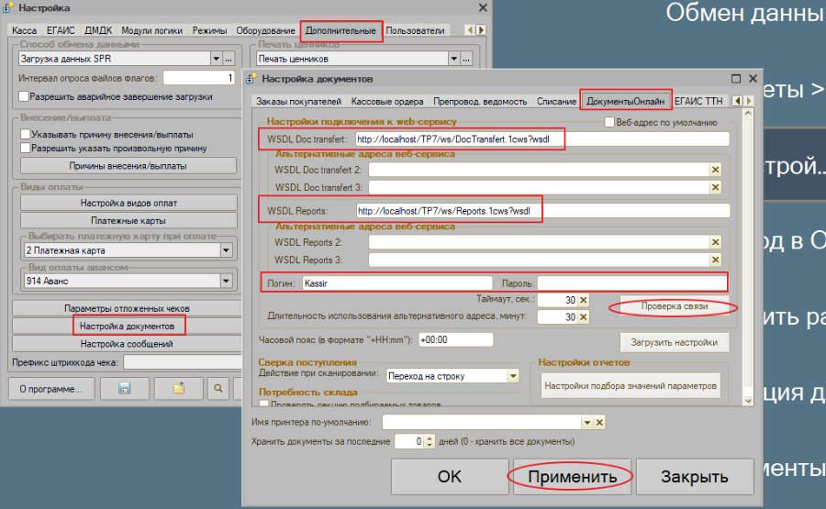Click days-to-keep documents spinner arrows

click(430, 441)
